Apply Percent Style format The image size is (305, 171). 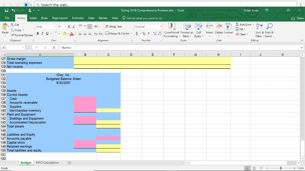[x=144, y=34]
